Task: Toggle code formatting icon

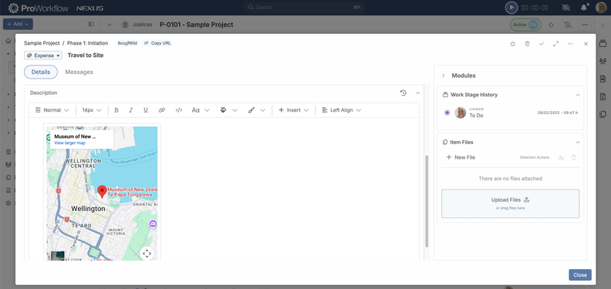Action: click(179, 110)
